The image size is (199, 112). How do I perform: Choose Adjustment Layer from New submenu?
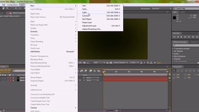click(100, 26)
